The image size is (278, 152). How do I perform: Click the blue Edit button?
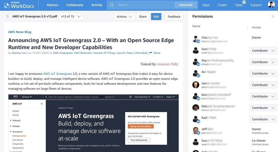click(x=156, y=17)
